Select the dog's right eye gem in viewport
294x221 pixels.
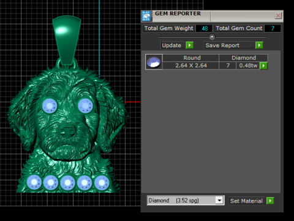pyautogui.click(x=85, y=106)
